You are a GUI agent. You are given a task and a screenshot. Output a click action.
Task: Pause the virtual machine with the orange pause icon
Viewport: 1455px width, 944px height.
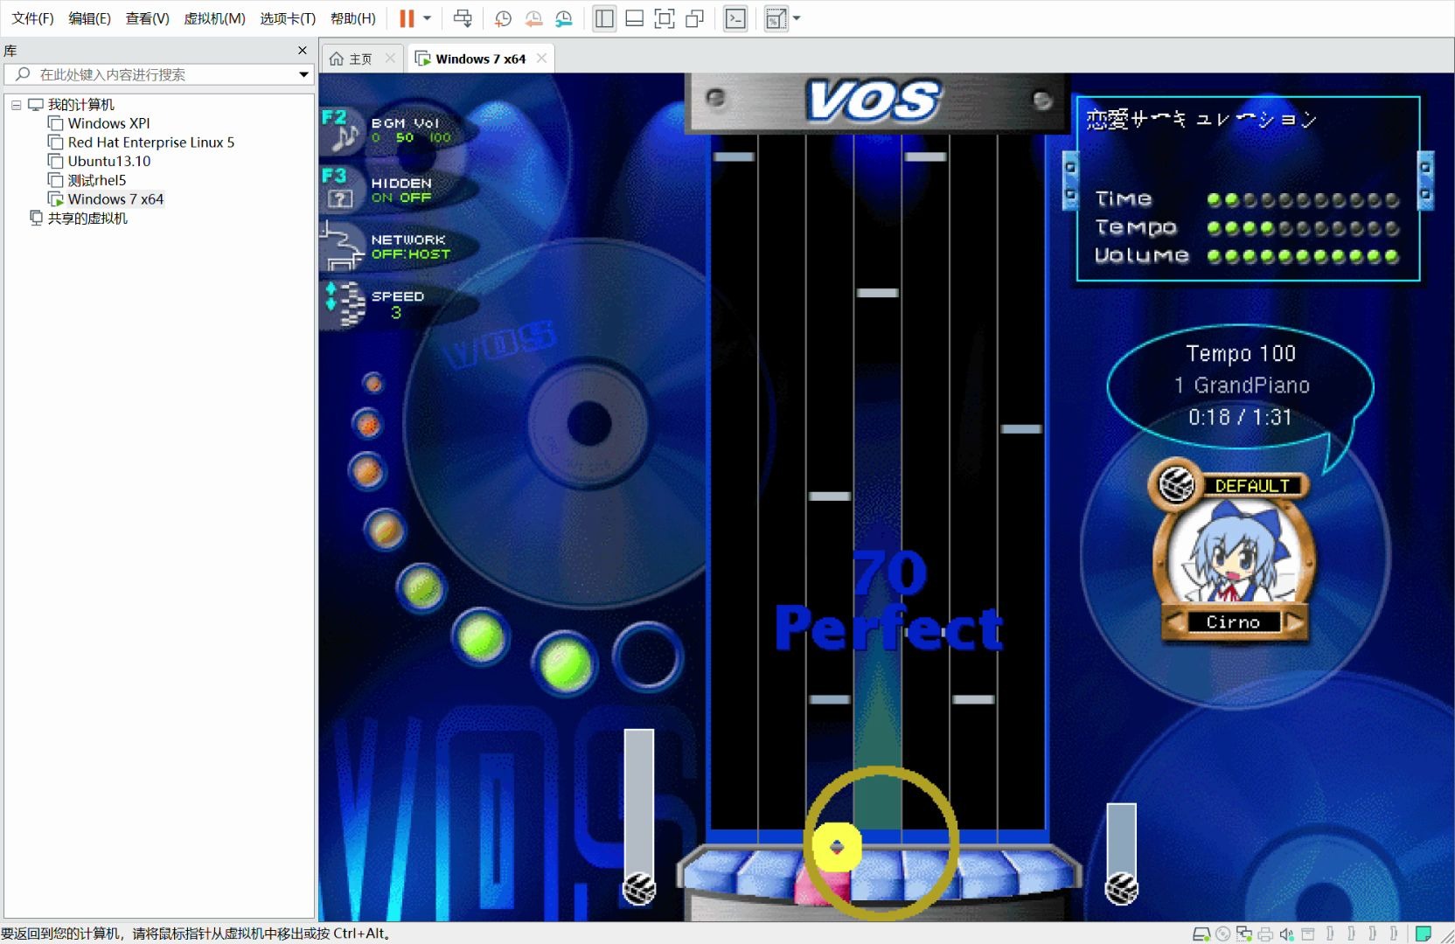click(407, 18)
